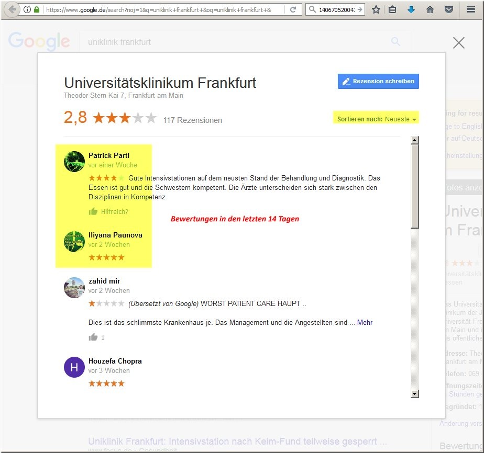Expand zahid mir's review with Mehr
484x453 pixels.
point(365,322)
